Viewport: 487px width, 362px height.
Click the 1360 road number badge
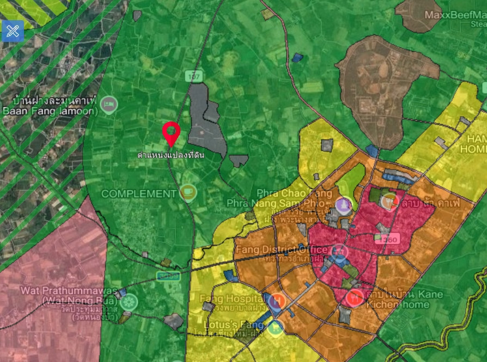pos(388,240)
